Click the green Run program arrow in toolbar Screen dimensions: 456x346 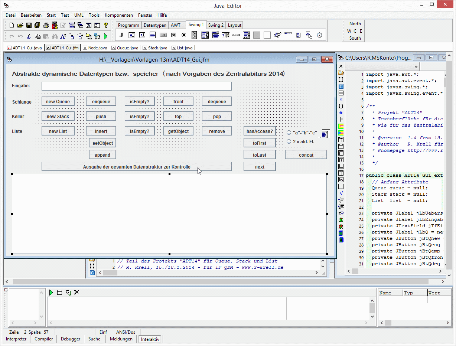pyautogui.click(x=106, y=36)
